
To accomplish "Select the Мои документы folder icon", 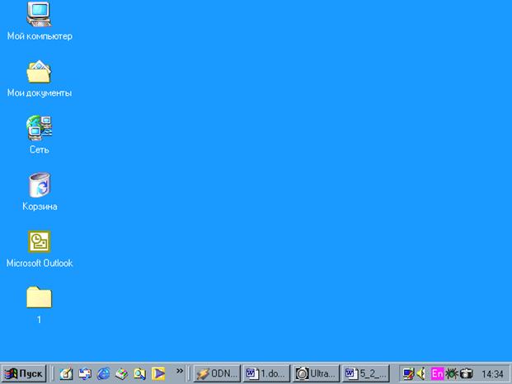I will (x=40, y=72).
